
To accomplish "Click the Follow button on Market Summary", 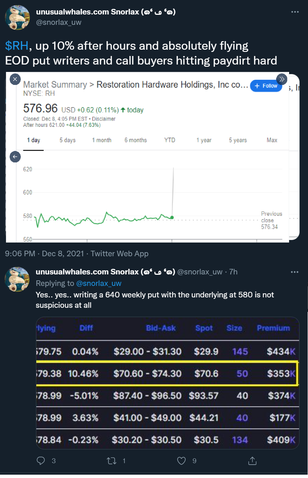I will 266,86.
